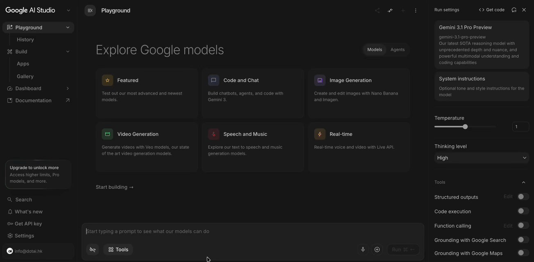Open the Gemini 3.1 Pro Preview model selector
Image resolution: width=534 pixels, height=262 pixels.
[x=482, y=45]
